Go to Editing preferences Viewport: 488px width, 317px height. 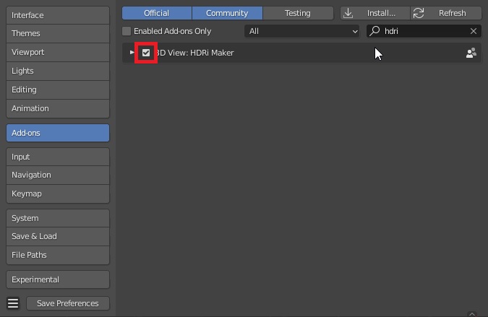(x=58, y=90)
